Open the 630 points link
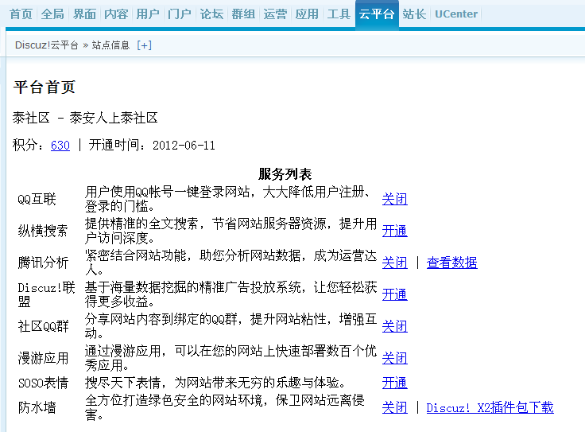 pos(60,146)
